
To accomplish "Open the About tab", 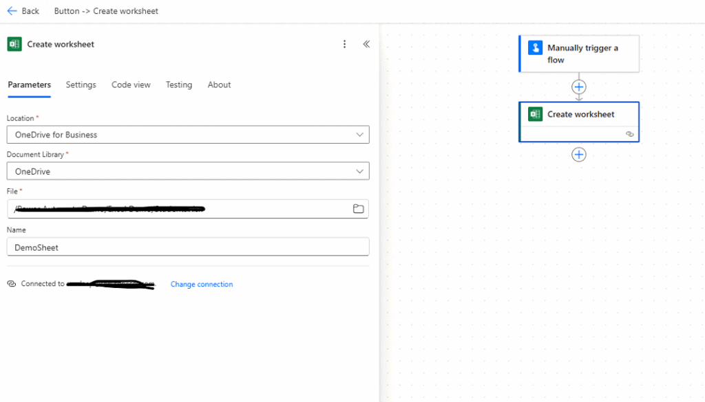I will 219,85.
